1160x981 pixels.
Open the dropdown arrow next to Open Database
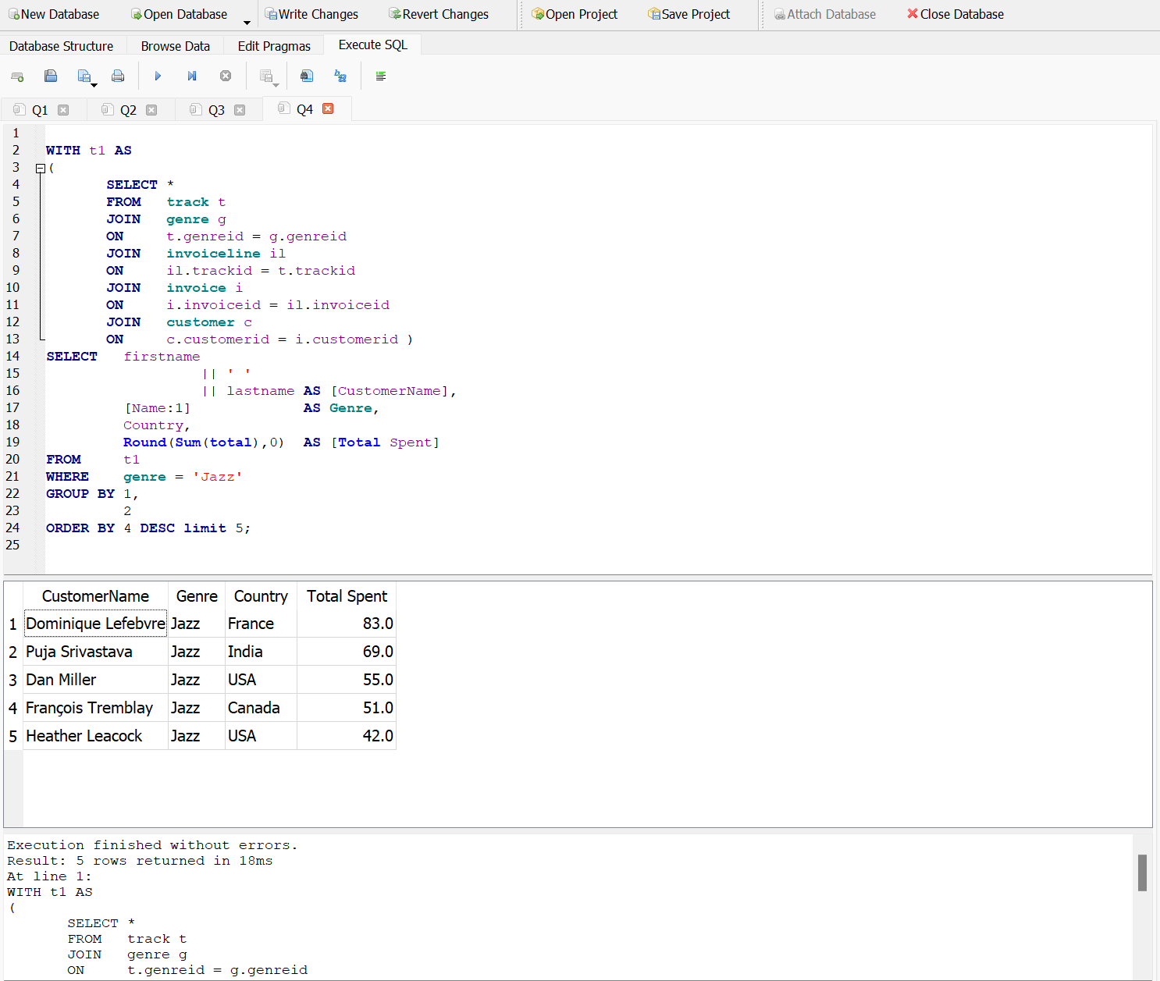tap(247, 19)
